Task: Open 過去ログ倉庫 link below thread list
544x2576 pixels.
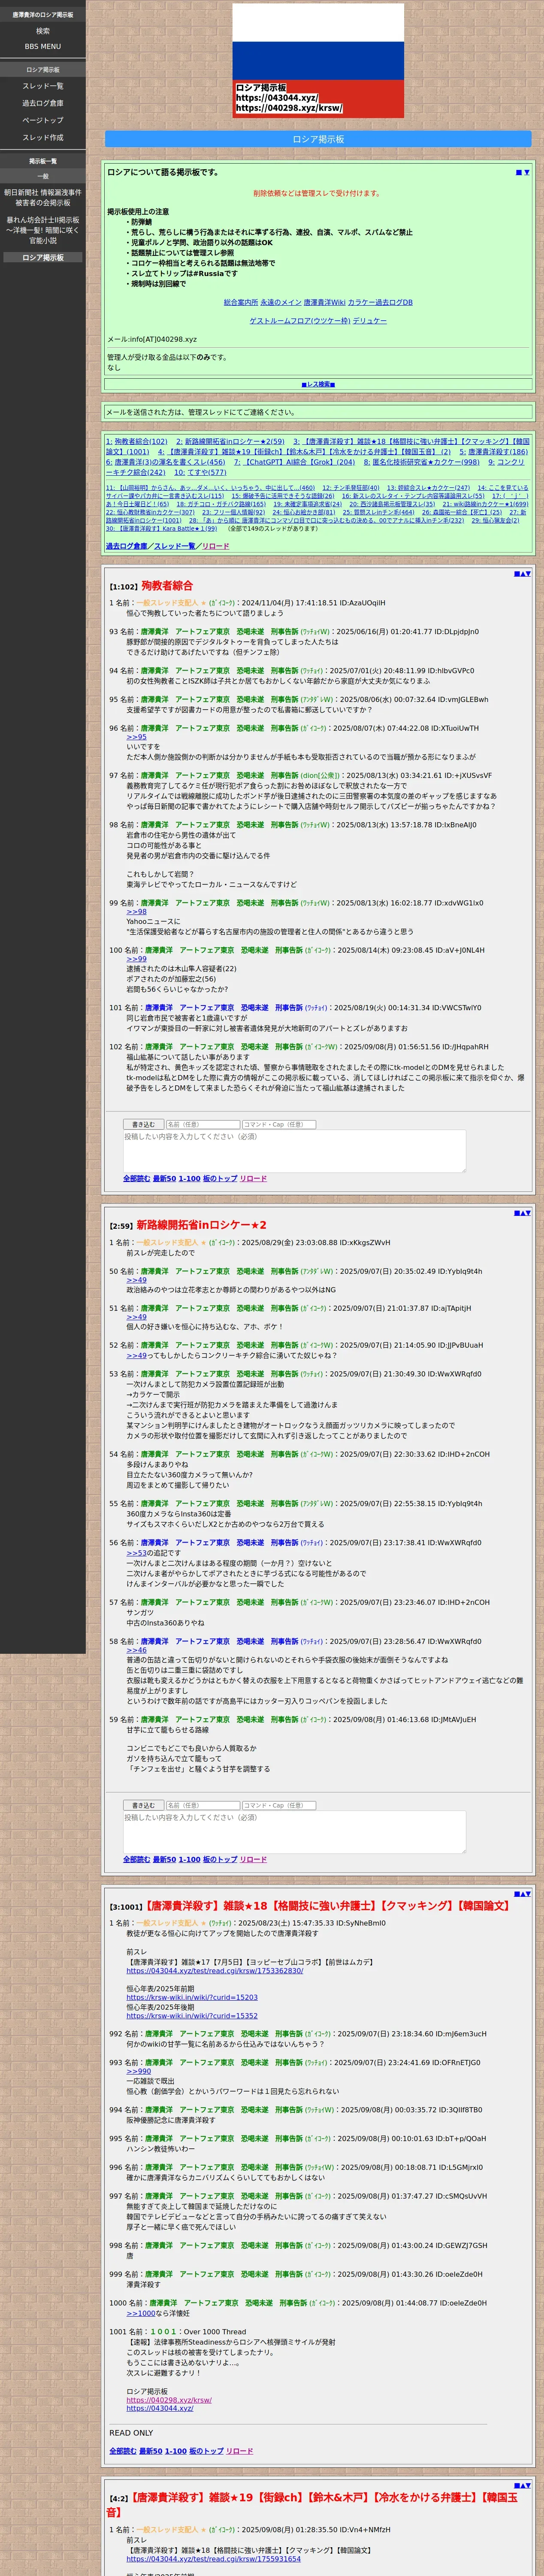Action: [x=126, y=546]
